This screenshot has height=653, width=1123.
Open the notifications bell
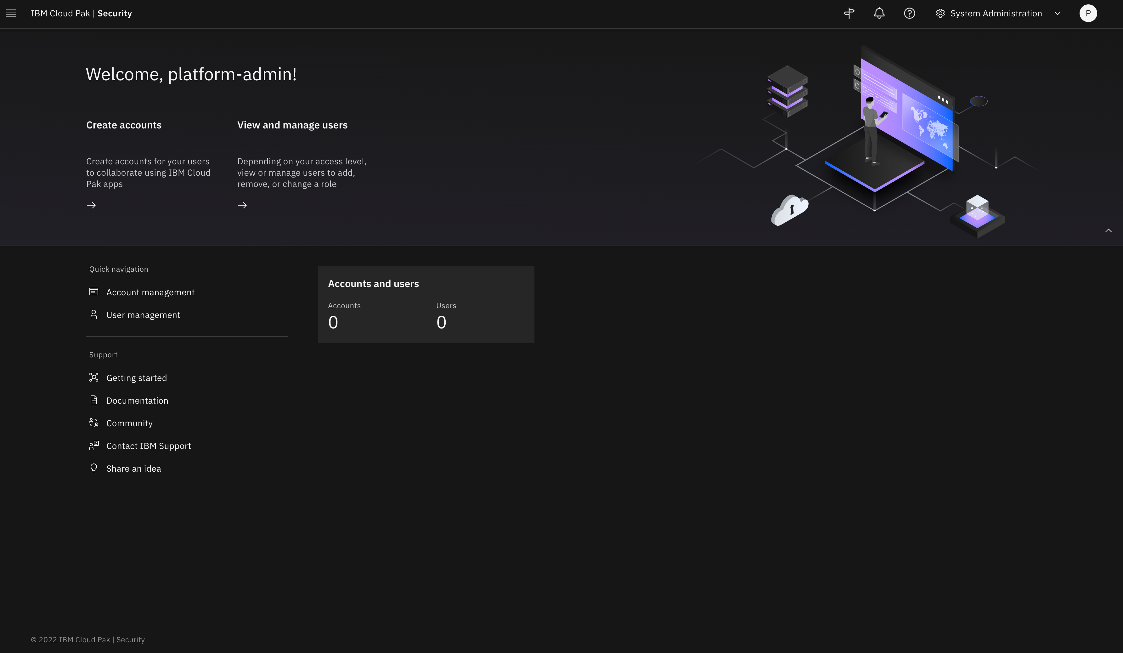pyautogui.click(x=879, y=13)
